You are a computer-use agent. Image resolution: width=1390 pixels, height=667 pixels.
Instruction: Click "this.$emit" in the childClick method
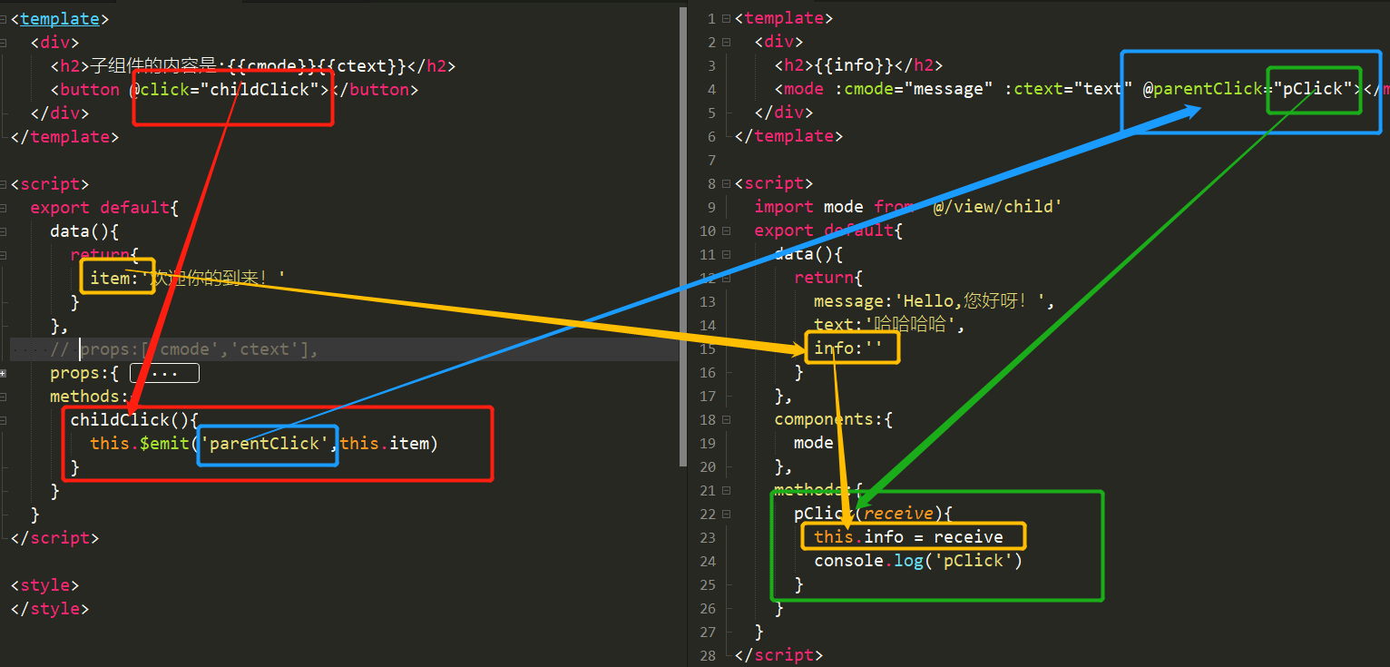[140, 444]
